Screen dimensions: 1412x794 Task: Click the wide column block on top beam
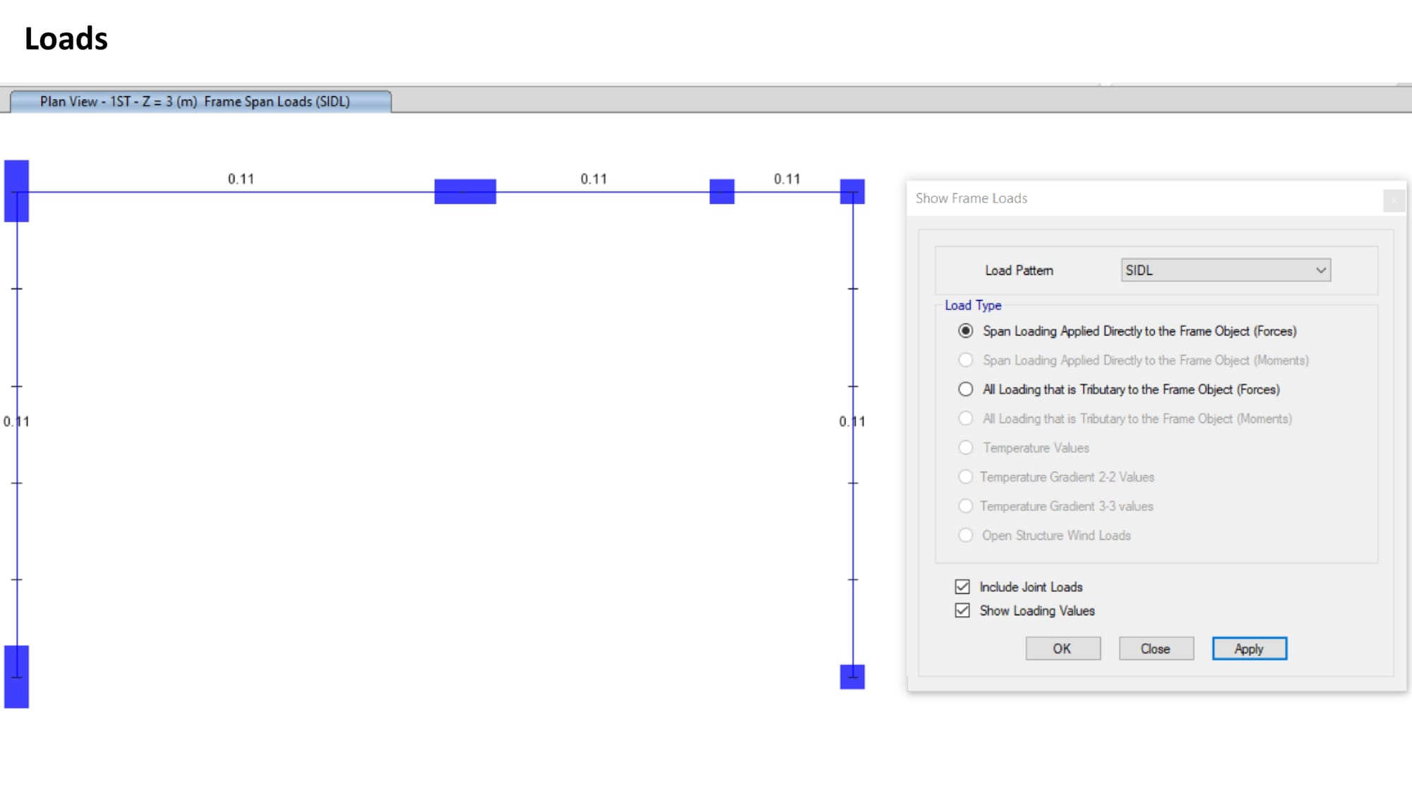click(465, 191)
